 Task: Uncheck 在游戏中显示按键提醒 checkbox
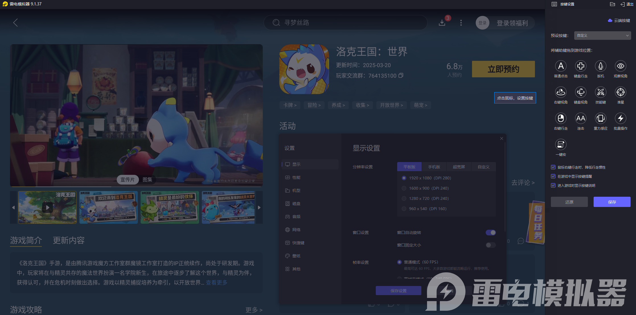pos(553,176)
